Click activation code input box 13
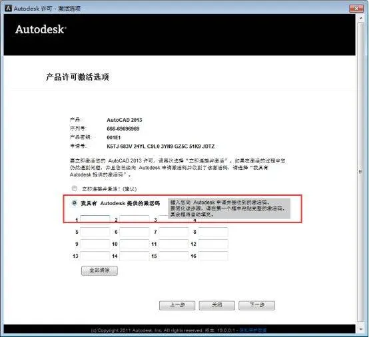Viewport: 369px width, 337px height. click(x=95, y=256)
